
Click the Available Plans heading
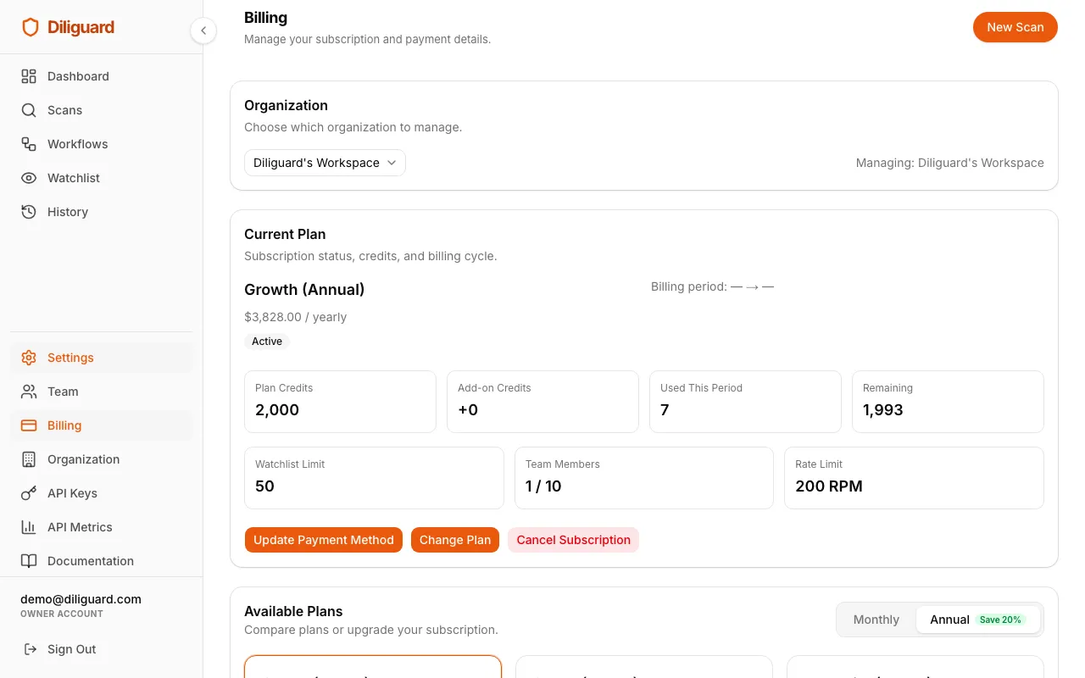coord(293,611)
